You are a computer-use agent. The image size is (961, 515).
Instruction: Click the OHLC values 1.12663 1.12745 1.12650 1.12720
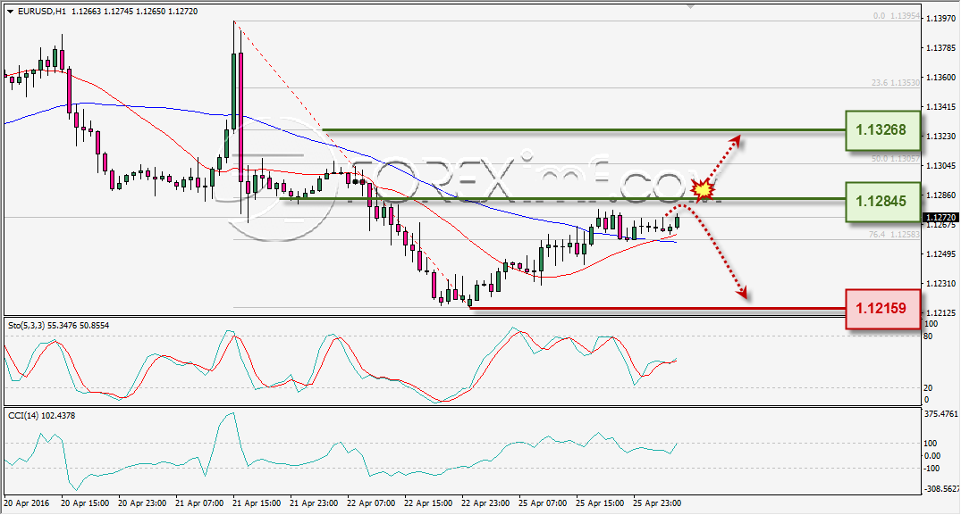135,11
